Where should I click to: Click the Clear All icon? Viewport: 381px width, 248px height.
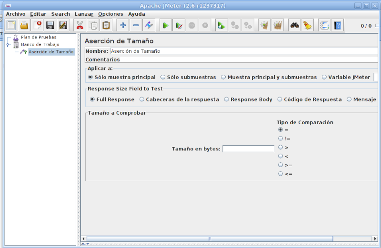(278, 25)
